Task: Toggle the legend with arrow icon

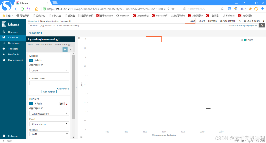Action: tap(242, 40)
